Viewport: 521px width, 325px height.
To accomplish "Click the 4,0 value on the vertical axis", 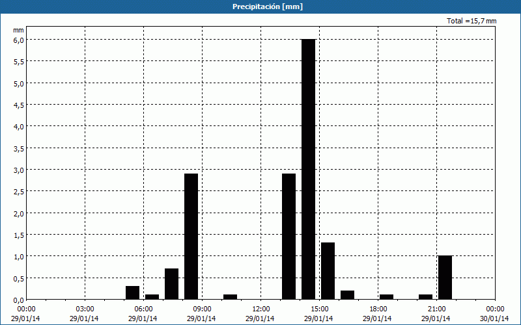I will pyautogui.click(x=19, y=127).
